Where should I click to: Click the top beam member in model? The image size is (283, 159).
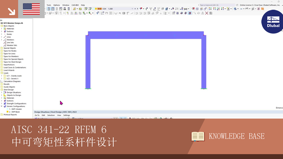point(146,35)
